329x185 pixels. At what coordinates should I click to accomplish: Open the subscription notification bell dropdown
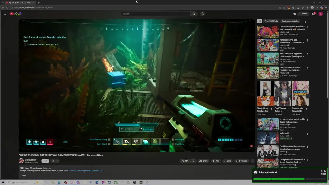point(54,161)
